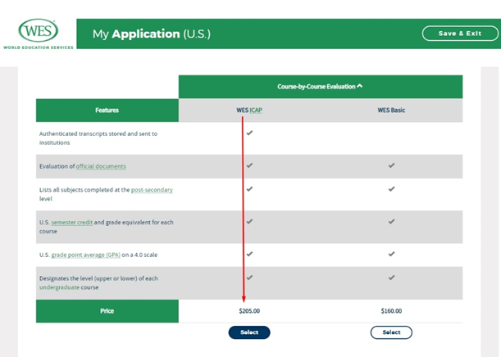This screenshot has width=501, height=357.
Task: Click the Features column header
Action: tap(107, 111)
